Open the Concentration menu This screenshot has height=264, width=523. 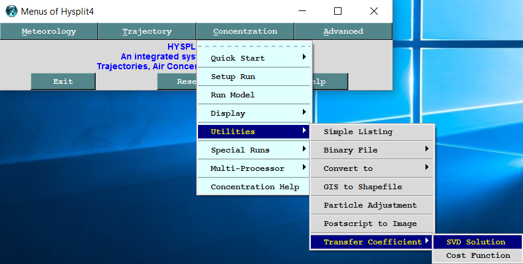point(245,31)
